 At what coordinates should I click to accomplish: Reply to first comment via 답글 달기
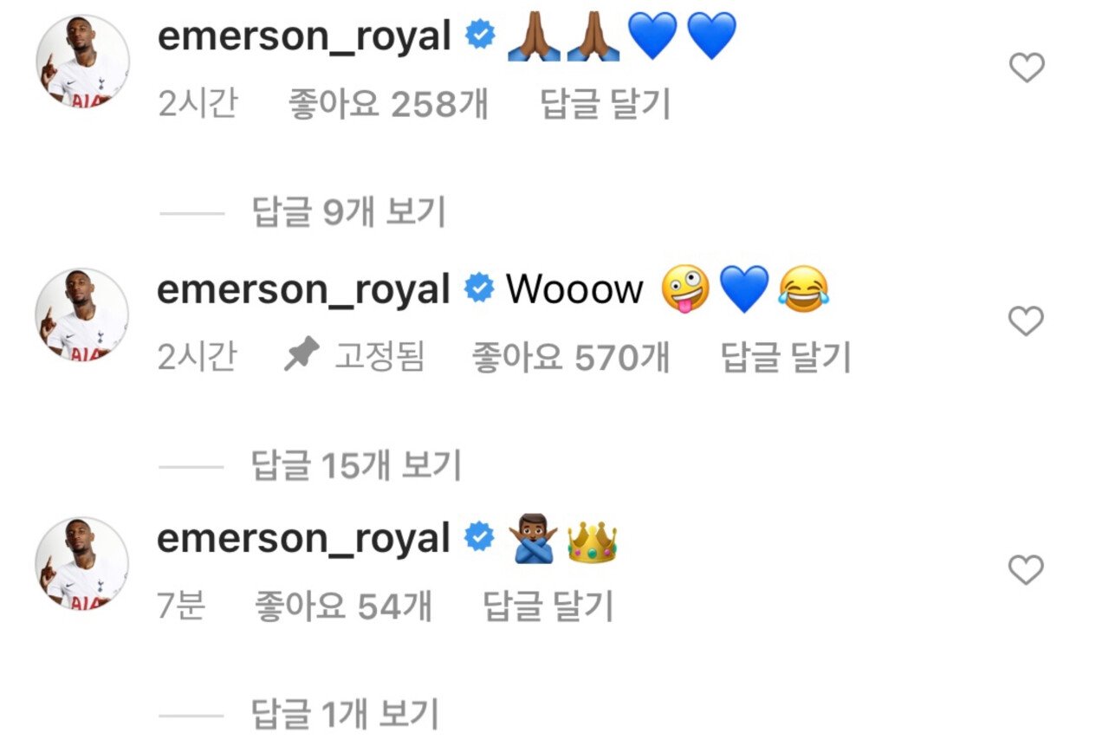[606, 104]
